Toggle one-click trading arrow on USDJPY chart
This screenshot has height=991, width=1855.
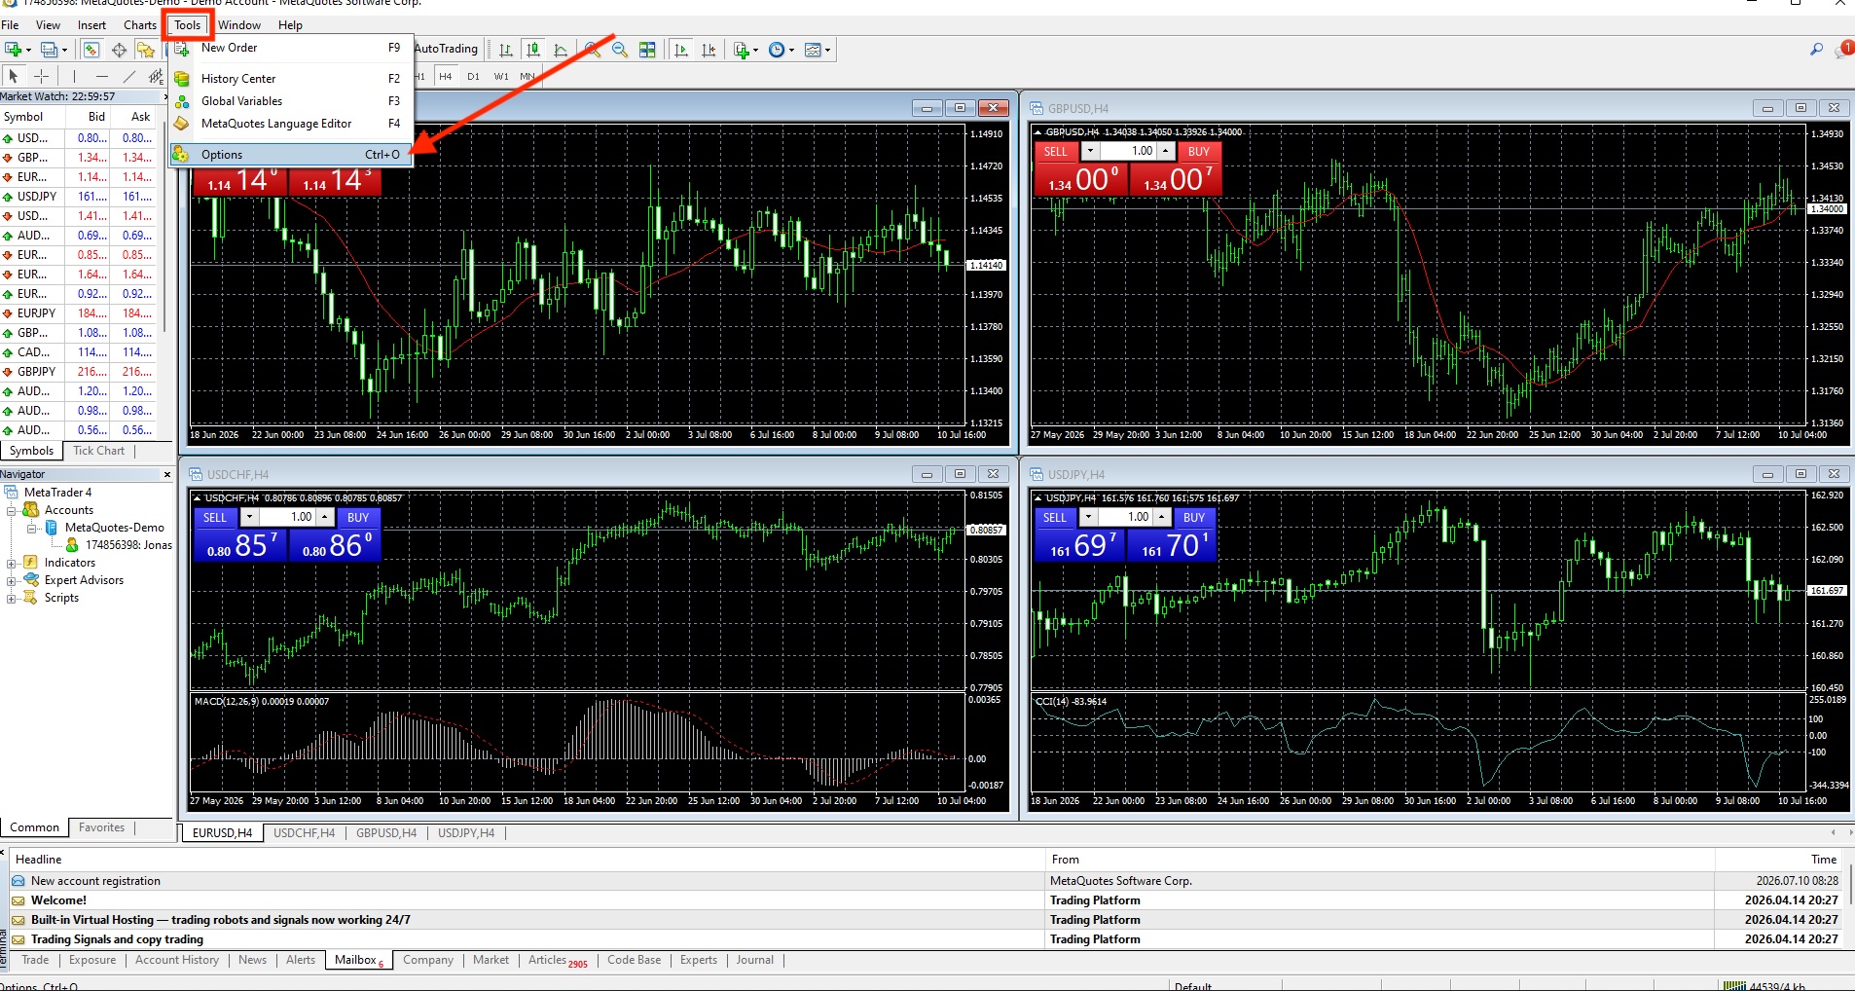click(1037, 498)
